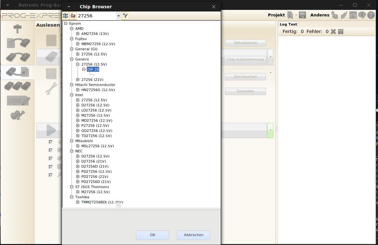This screenshot has width=378, height=245.
Task: Apply the funnel filter in Chip Browser
Action: click(125, 16)
